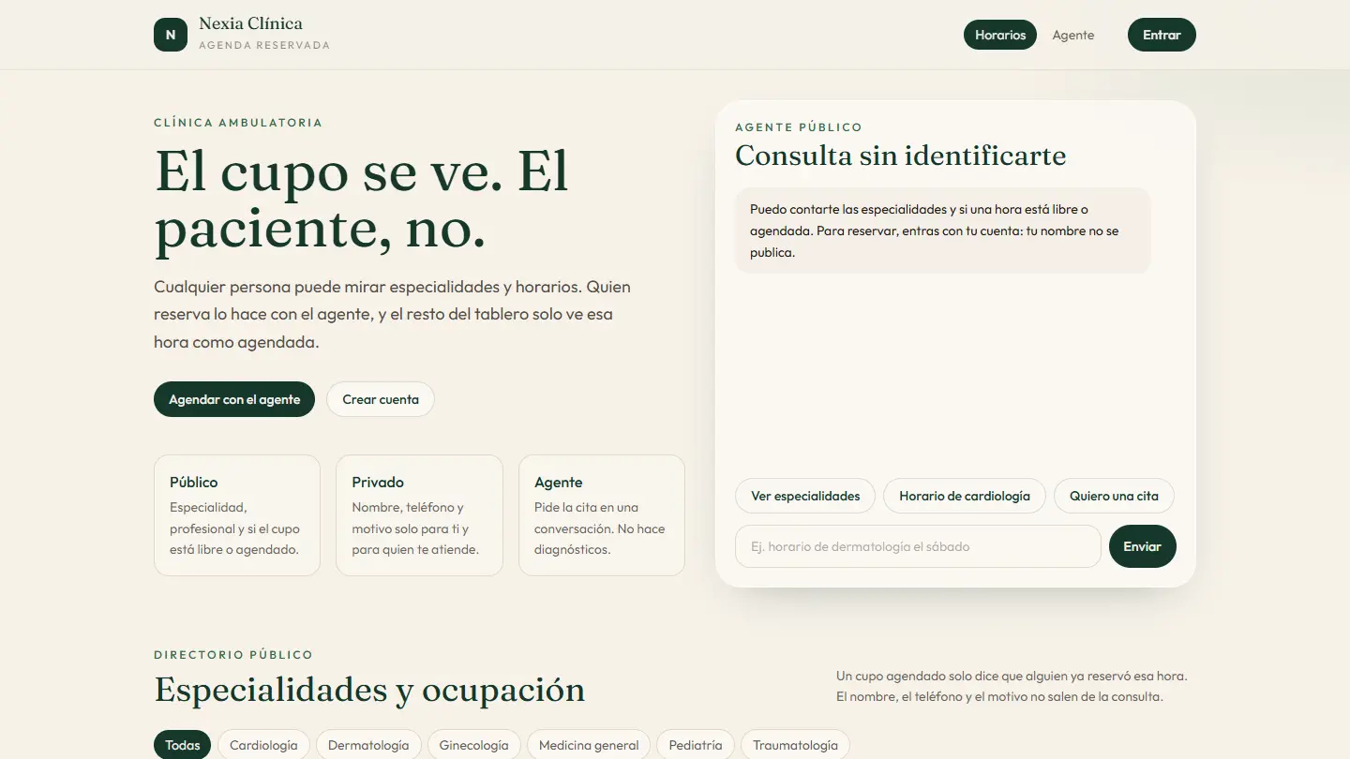1350x759 pixels.
Task: Open the Crear cuenta button
Action: (x=381, y=399)
